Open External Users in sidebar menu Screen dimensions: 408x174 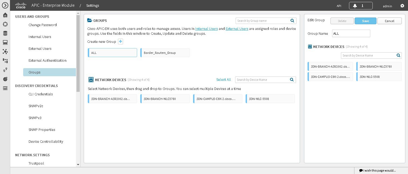(40, 48)
